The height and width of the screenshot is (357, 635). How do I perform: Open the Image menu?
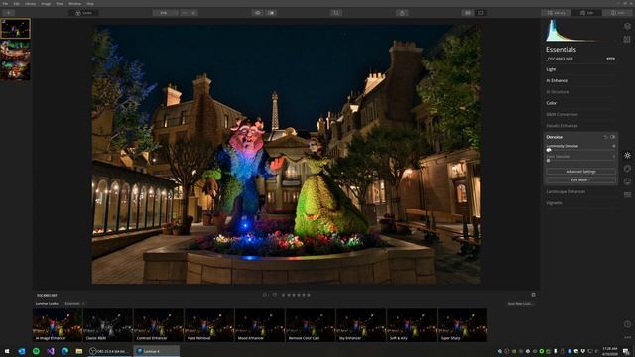pos(46,4)
